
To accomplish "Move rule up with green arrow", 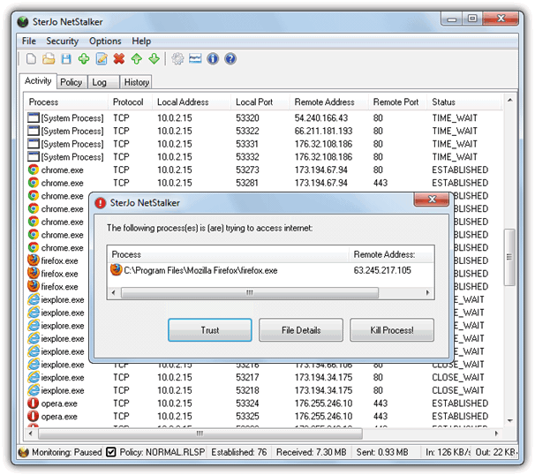I will 137,58.
